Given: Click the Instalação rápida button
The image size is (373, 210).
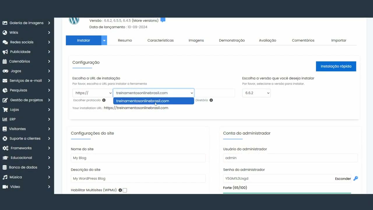Looking at the screenshot, I should coord(336,66).
